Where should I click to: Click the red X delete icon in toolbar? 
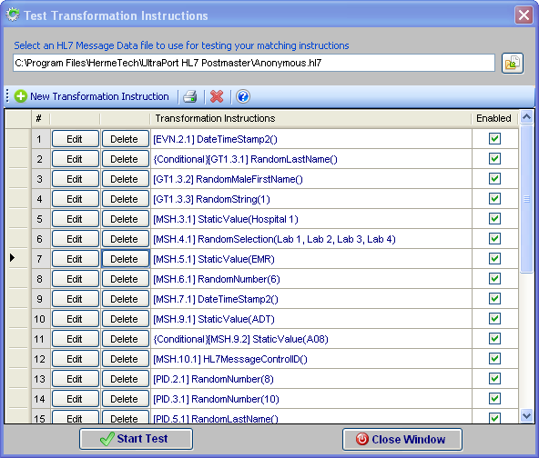tap(217, 96)
